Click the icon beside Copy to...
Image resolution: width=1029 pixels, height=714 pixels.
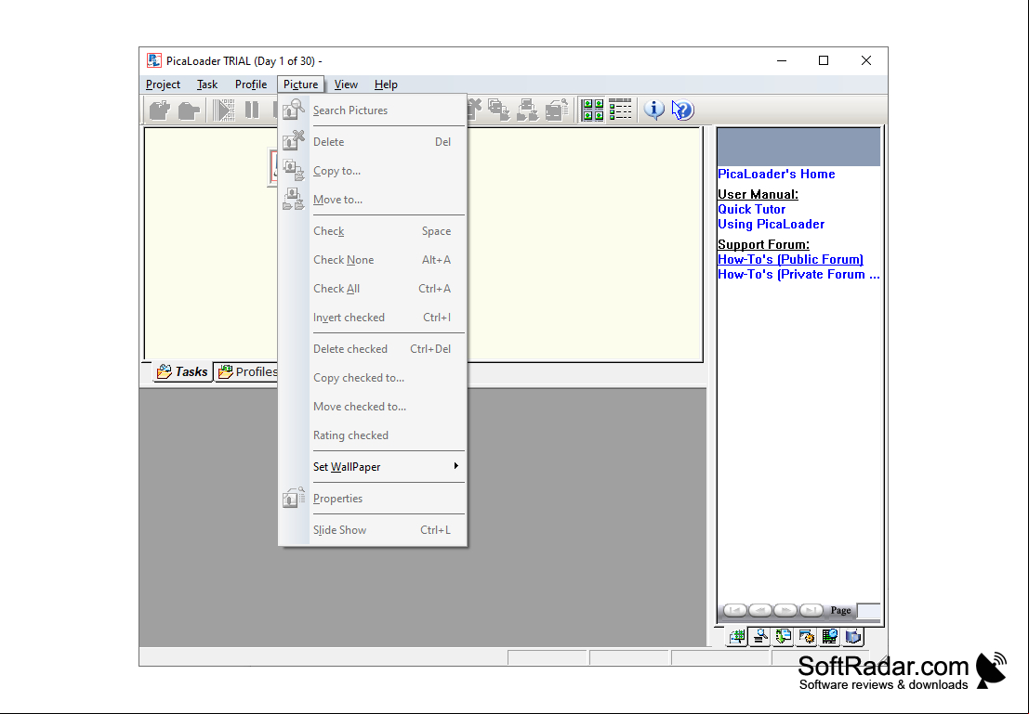(294, 171)
